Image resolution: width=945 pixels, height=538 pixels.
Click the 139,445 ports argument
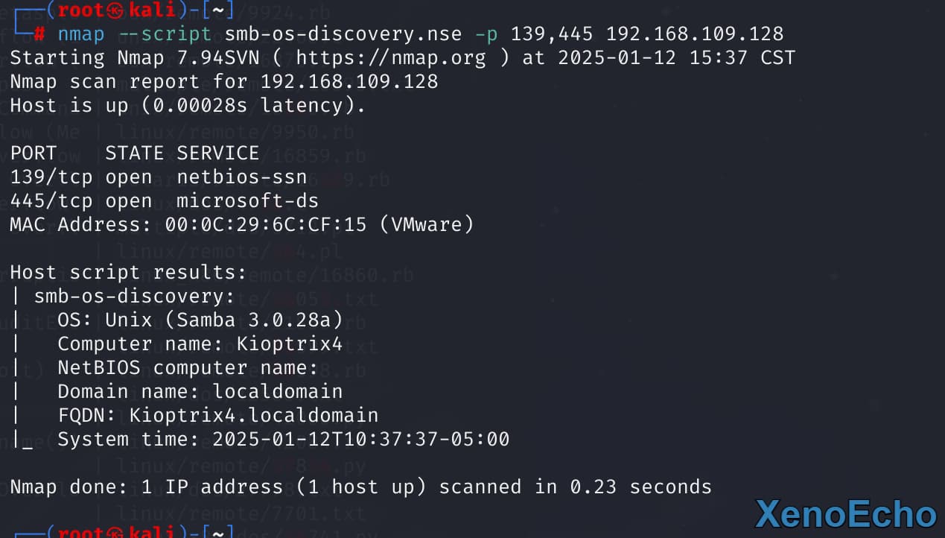[x=552, y=34]
